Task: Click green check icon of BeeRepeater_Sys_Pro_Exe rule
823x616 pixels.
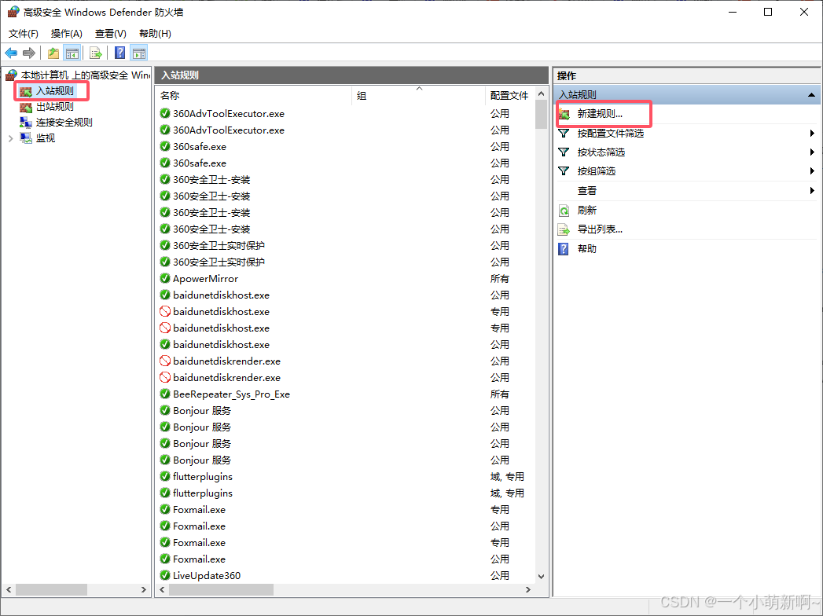Action: click(165, 394)
